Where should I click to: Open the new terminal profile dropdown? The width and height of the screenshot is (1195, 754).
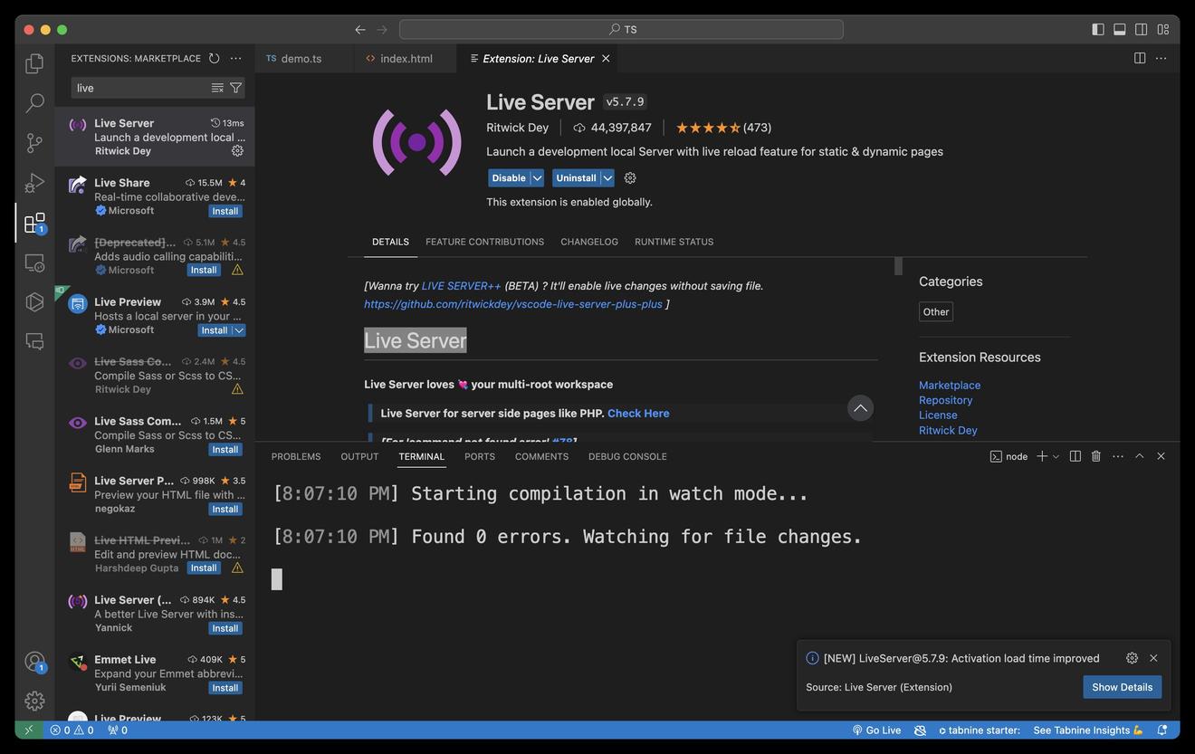[x=1056, y=456]
